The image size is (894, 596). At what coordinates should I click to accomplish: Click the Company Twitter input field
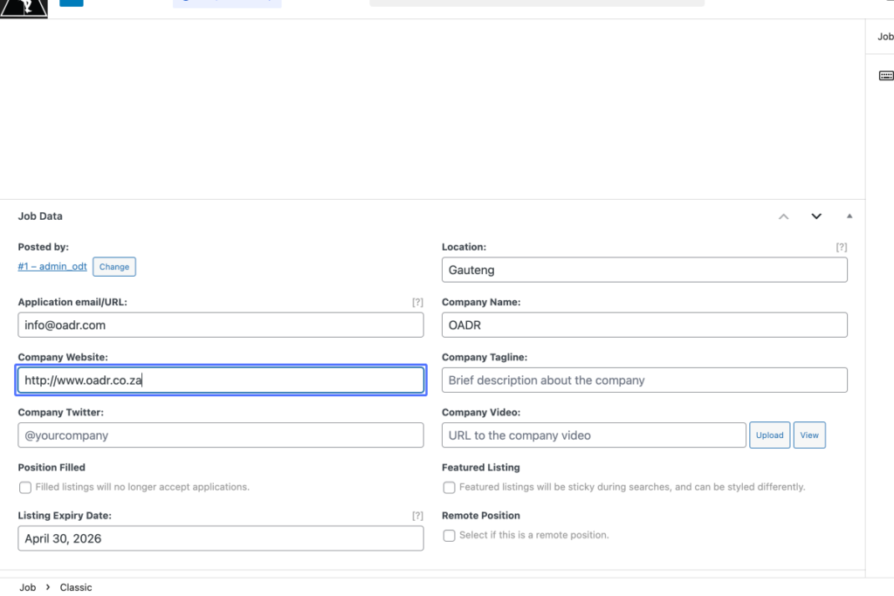tap(221, 435)
